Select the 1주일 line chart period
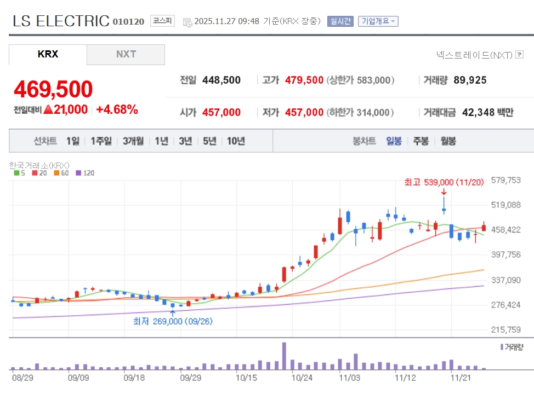The image size is (534, 394). coord(101,141)
